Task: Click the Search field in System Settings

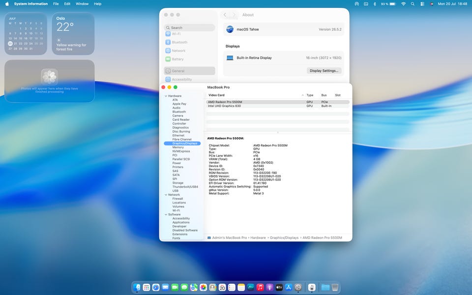Action: click(189, 28)
